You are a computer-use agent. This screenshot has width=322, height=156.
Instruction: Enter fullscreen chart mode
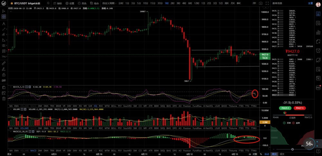[x=267, y=3]
